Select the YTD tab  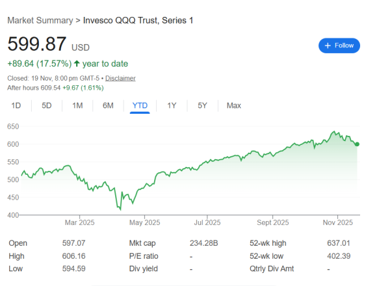coord(140,105)
